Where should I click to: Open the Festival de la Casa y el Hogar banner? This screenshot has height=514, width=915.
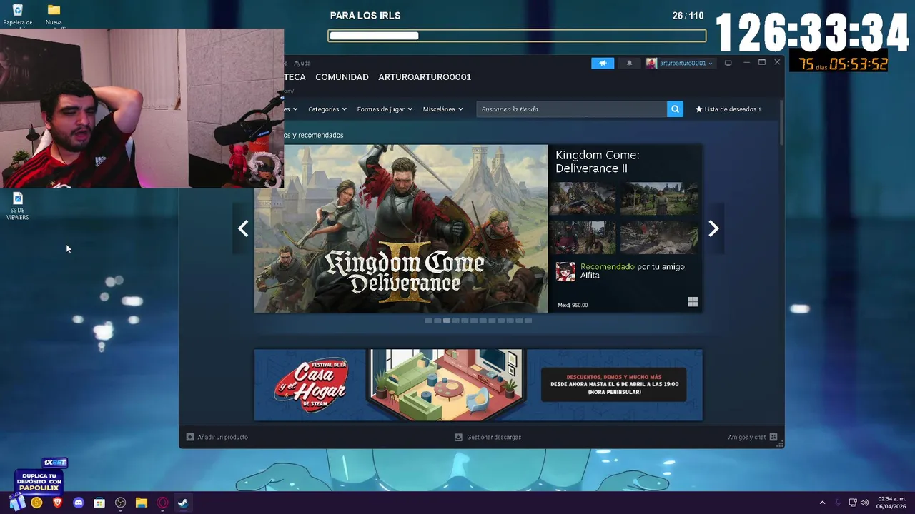478,385
